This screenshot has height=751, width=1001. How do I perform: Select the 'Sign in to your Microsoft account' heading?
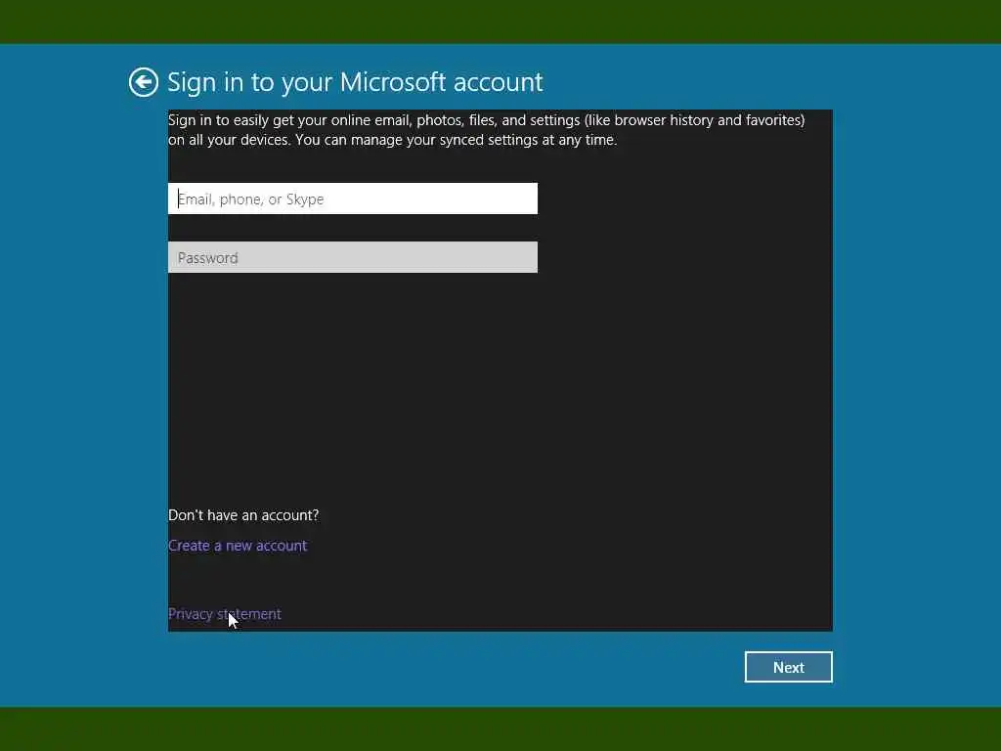355,82
